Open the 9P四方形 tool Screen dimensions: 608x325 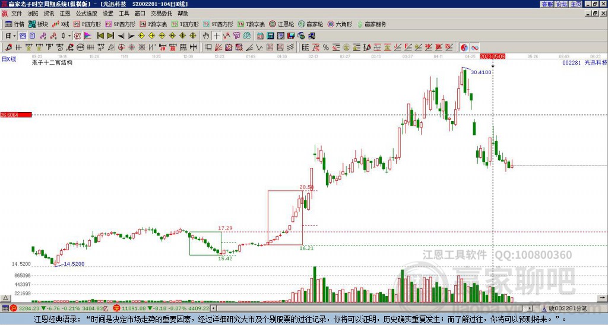click(120, 24)
